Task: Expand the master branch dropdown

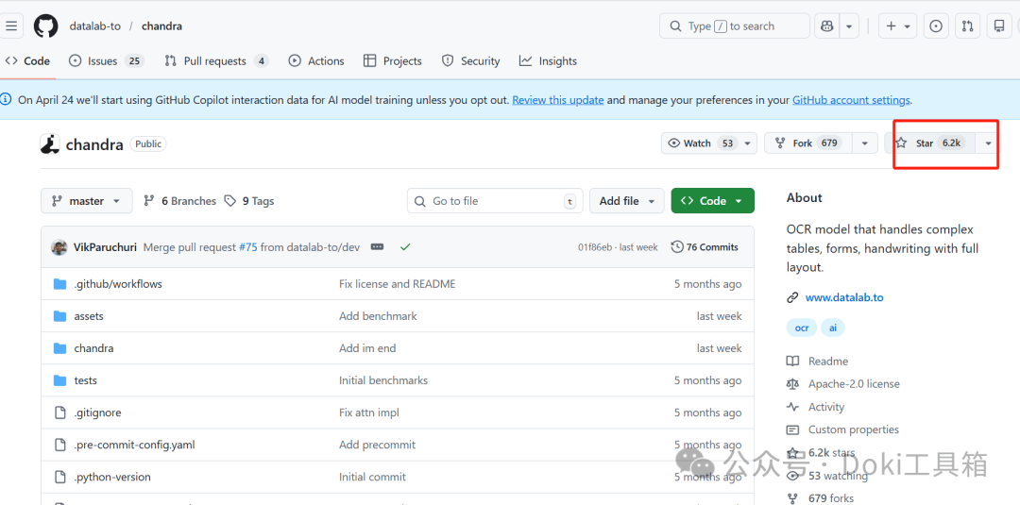Action: click(x=86, y=201)
